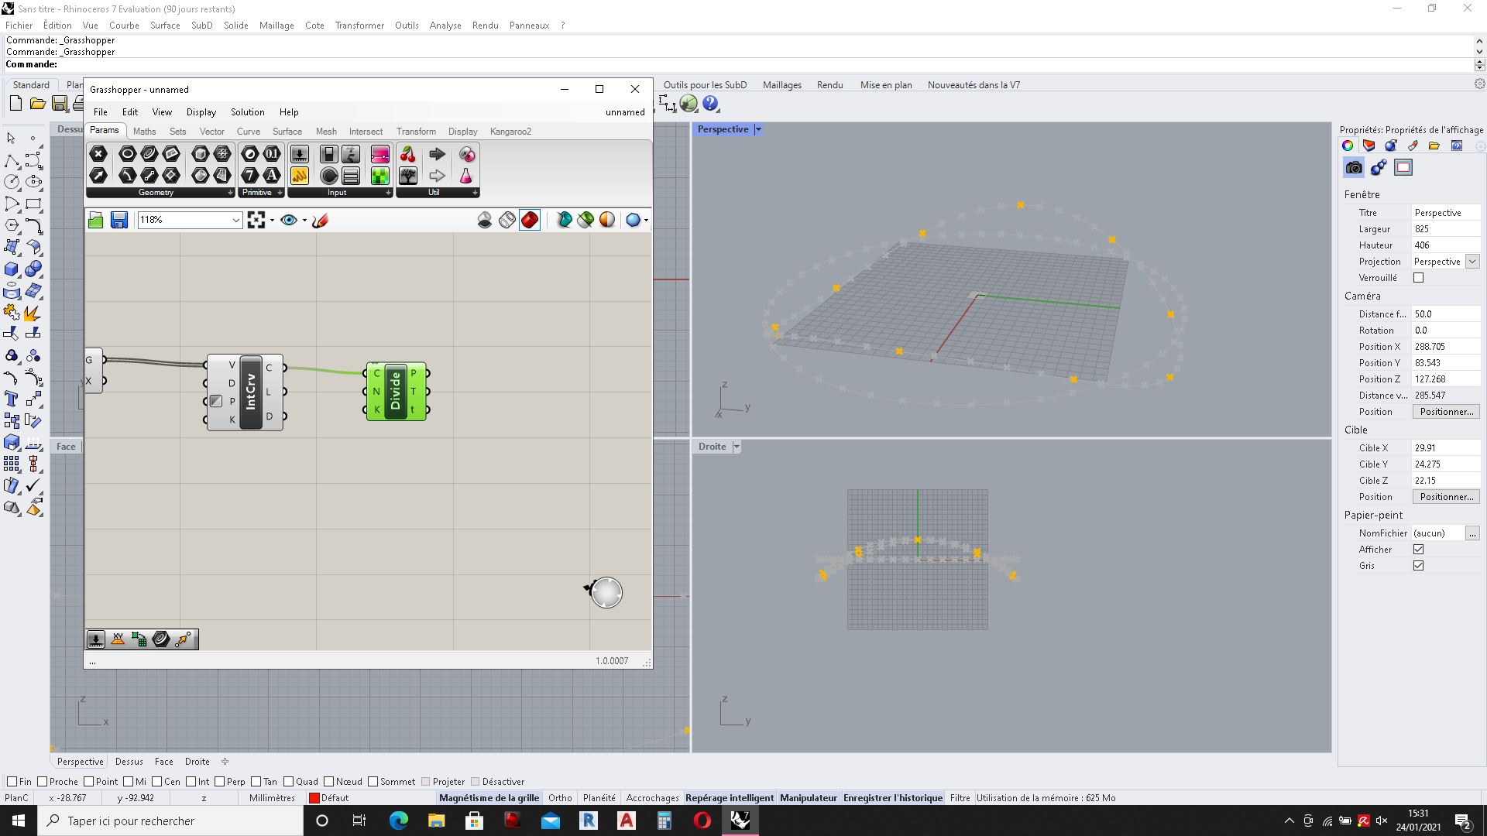Toggle Ortho in status bar
1487x836 pixels.
[560, 798]
